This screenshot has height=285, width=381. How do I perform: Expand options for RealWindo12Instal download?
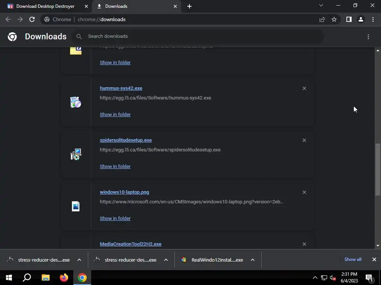pyautogui.click(x=253, y=260)
